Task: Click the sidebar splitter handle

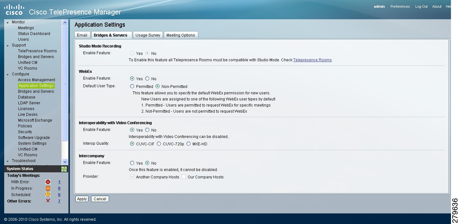Action: (69, 117)
